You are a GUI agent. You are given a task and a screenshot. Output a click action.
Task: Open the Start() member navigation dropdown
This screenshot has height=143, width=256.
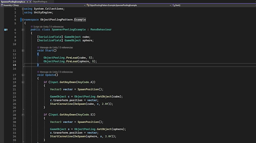(214, 5)
